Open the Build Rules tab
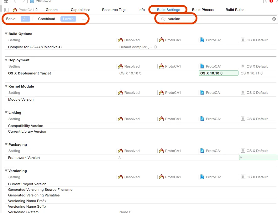This screenshot has height=213, width=278. pos(235,10)
